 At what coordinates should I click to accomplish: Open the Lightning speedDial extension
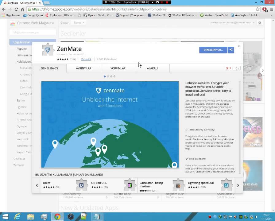[210, 185]
